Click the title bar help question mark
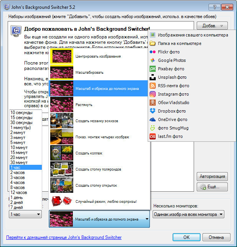Image resolution: width=237 pixels, height=247 pixels. click(214, 7)
